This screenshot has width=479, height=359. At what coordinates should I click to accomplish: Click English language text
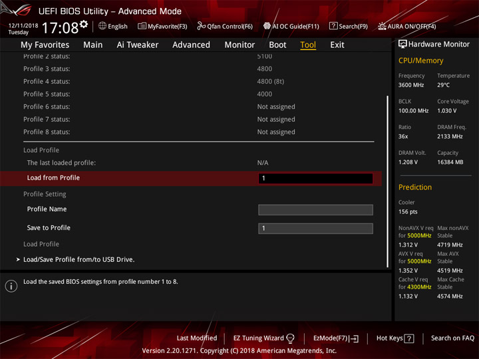pyautogui.click(x=118, y=26)
